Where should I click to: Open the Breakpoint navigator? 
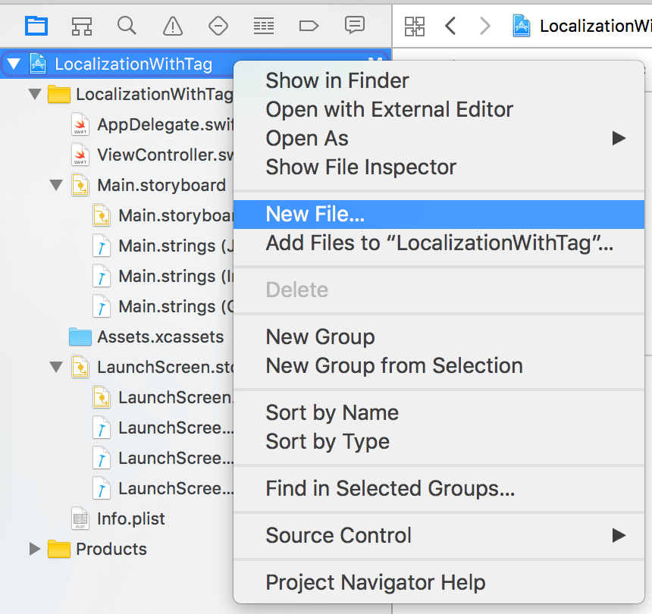click(x=309, y=26)
